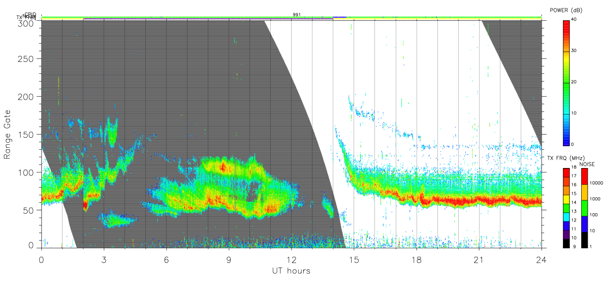This screenshot has height=281, width=609.
Task: Click the 10000 label on NOISE scale
Action: [596, 183]
